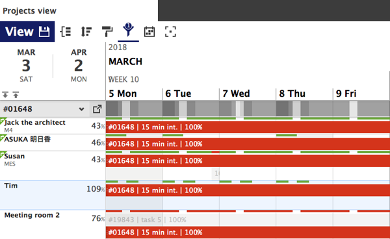The width and height of the screenshot is (390, 239).
Task: Collapse the #01648 project chevron
Action: point(81,109)
